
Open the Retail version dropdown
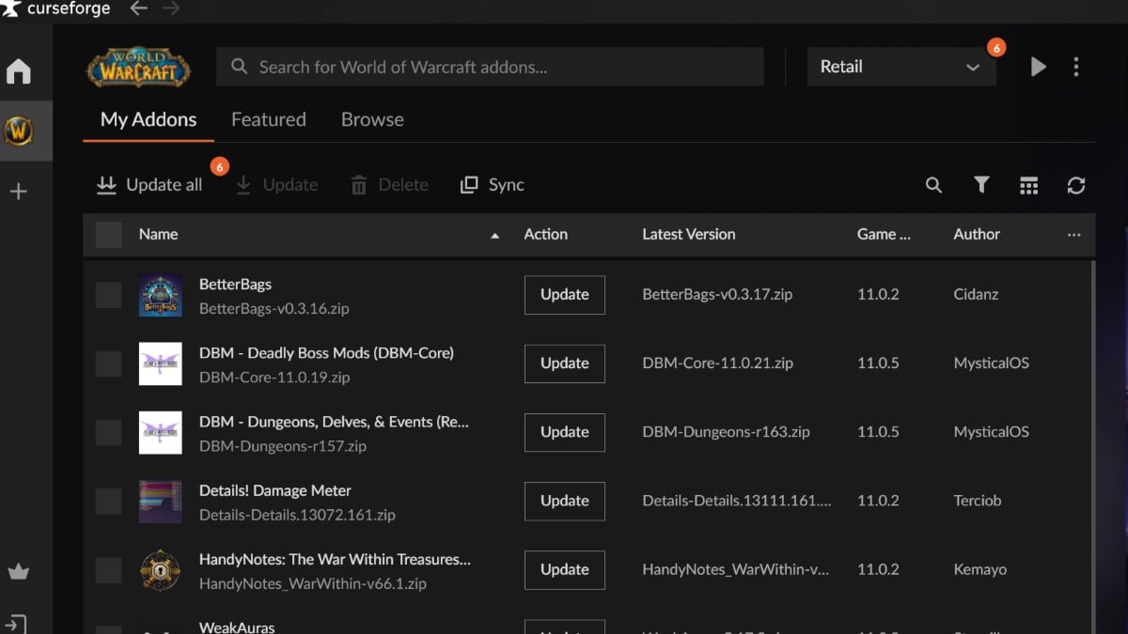click(901, 66)
